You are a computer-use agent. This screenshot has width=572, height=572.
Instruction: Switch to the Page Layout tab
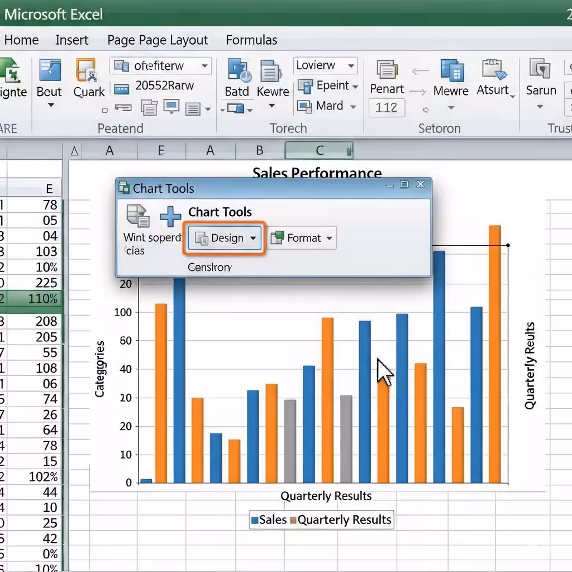click(x=158, y=40)
